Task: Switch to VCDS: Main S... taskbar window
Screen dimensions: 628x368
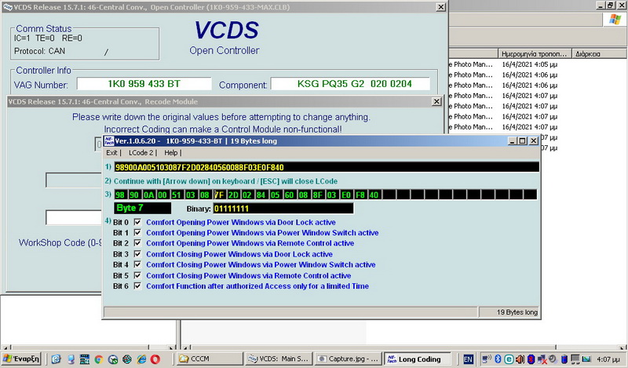Action: click(279, 359)
